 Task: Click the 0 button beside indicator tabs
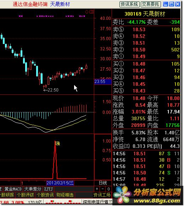pyautogui.click(x=108, y=189)
